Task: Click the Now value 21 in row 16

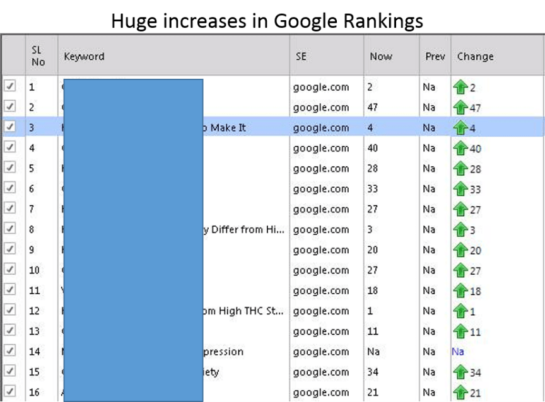Action: (372, 393)
